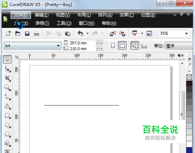195x153 pixels.
Task: Save document with floppy icon
Action: pyautogui.click(x=27, y=33)
